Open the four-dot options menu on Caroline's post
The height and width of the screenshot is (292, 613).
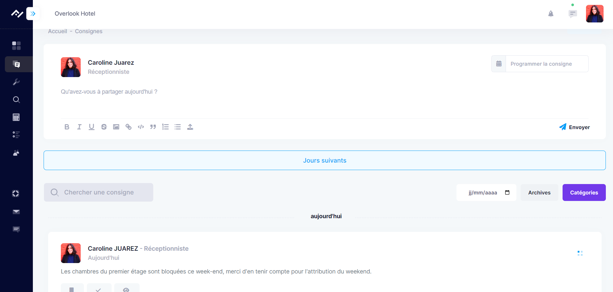(580, 253)
